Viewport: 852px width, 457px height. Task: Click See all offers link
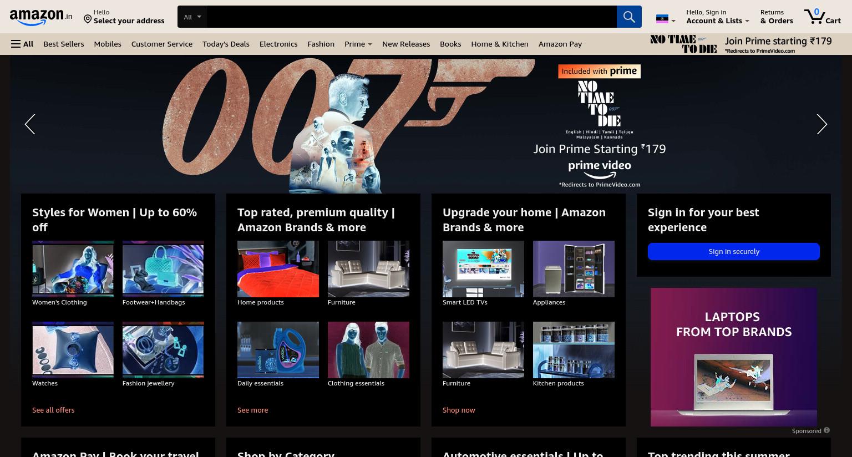[53, 410]
